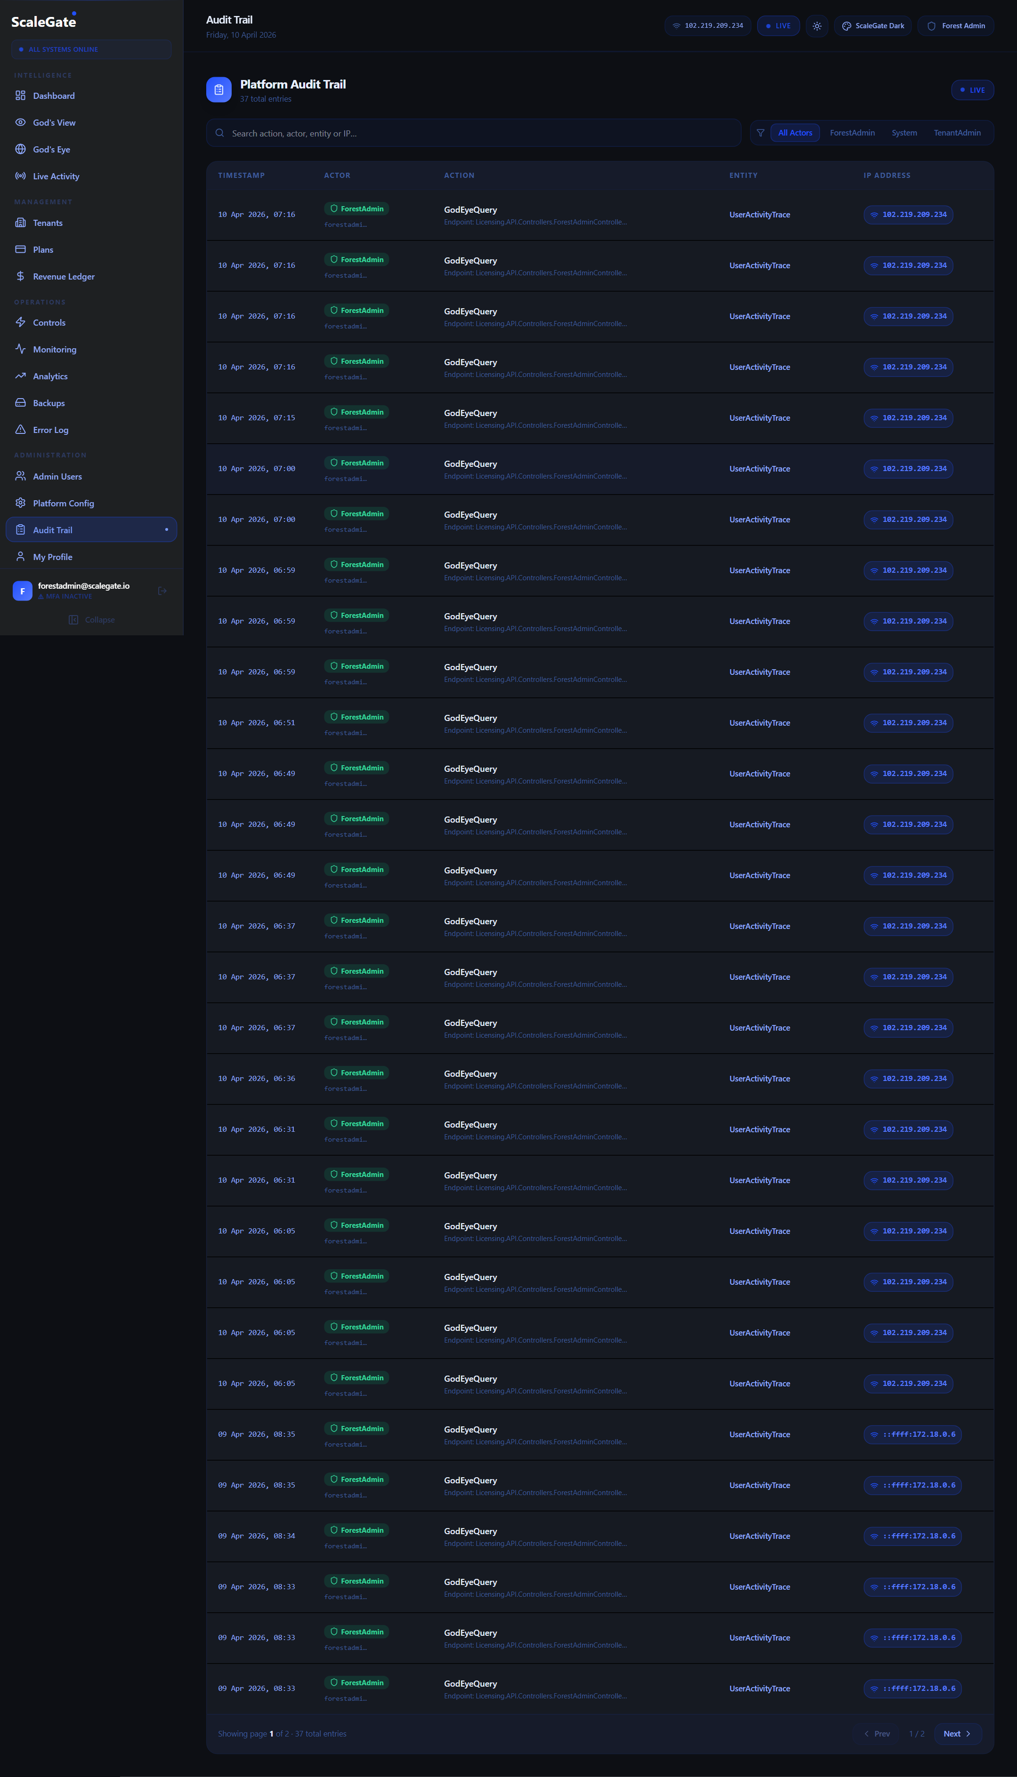Go to the Next audit trail page
The height and width of the screenshot is (1777, 1017).
958,1733
